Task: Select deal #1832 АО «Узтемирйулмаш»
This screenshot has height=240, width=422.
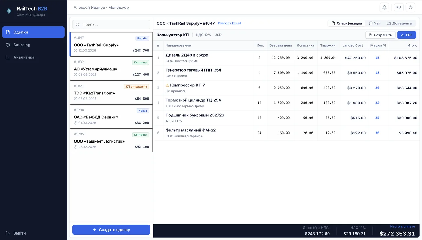Action: pos(111,69)
